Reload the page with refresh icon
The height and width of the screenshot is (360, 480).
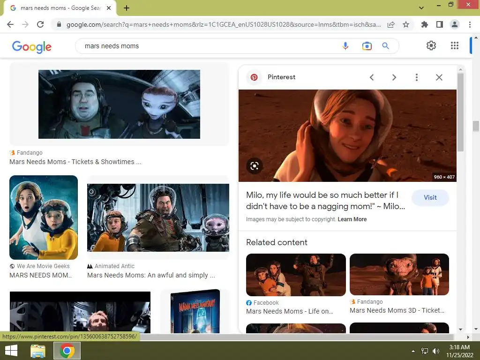[40, 24]
